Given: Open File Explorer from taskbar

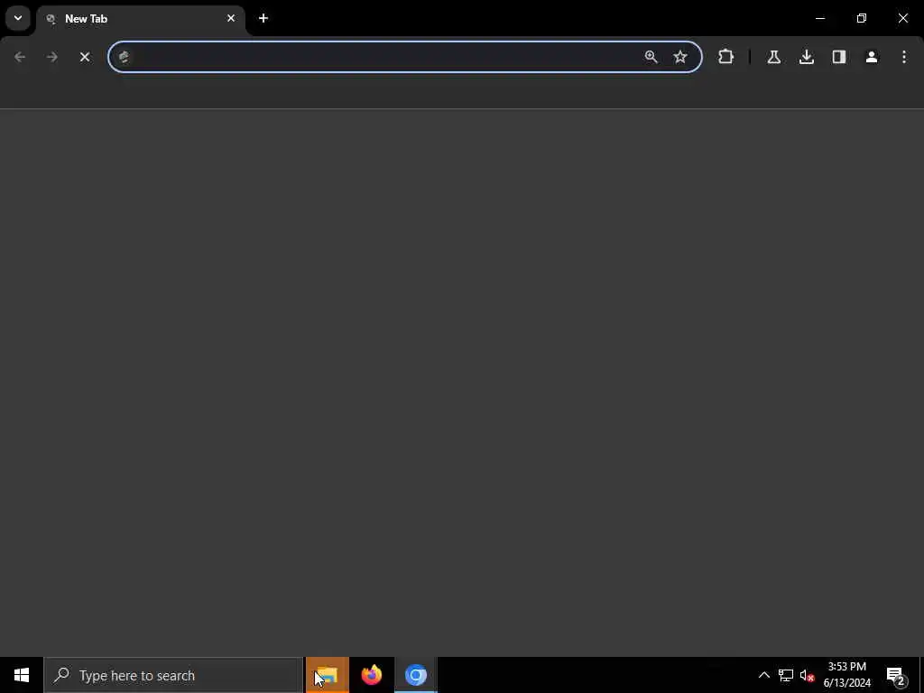Looking at the screenshot, I should coord(327,675).
